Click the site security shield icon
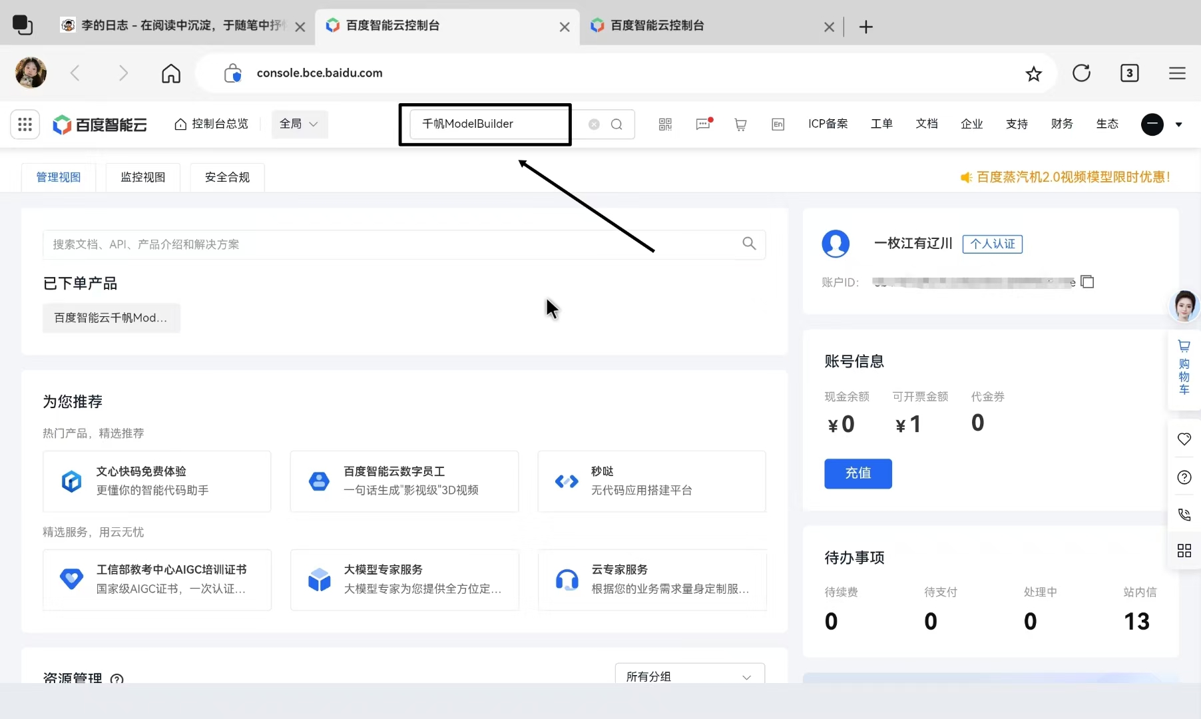 click(x=232, y=73)
